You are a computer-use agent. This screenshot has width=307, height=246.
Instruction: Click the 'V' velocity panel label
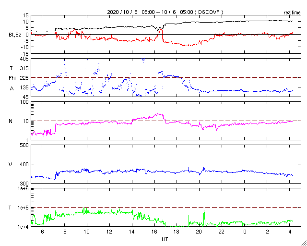pos(11,164)
